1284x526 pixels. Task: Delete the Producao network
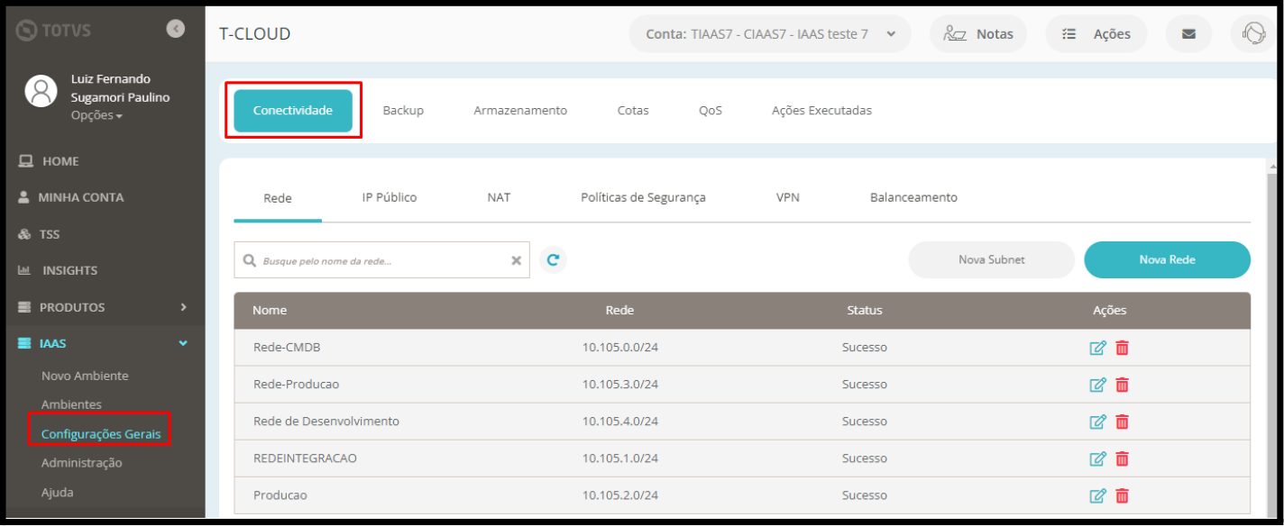click(1122, 495)
